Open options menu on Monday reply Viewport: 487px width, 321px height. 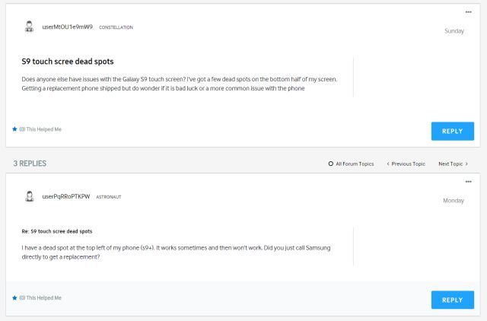pos(469,182)
